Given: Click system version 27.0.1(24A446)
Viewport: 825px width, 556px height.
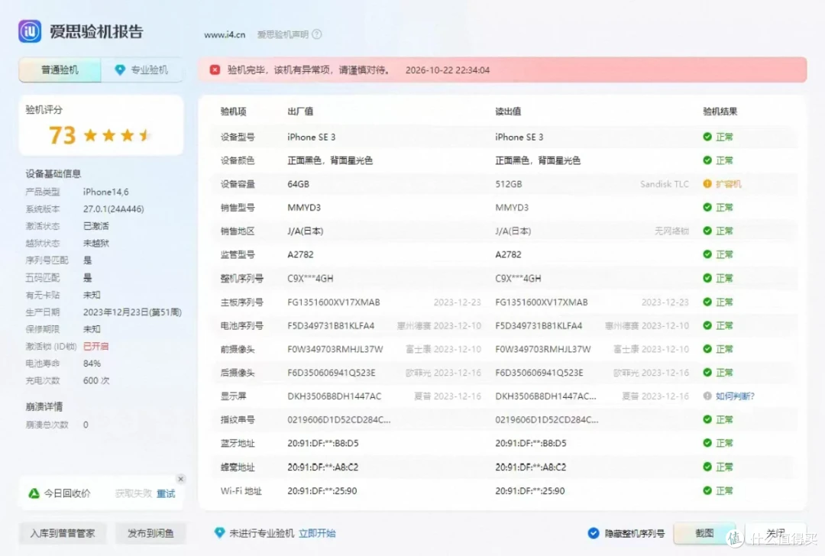Looking at the screenshot, I should [x=113, y=208].
